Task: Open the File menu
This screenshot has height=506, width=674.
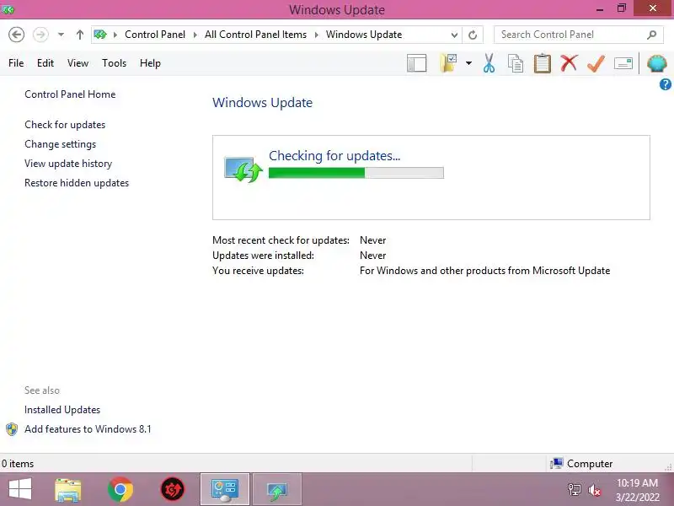Action: click(x=16, y=62)
